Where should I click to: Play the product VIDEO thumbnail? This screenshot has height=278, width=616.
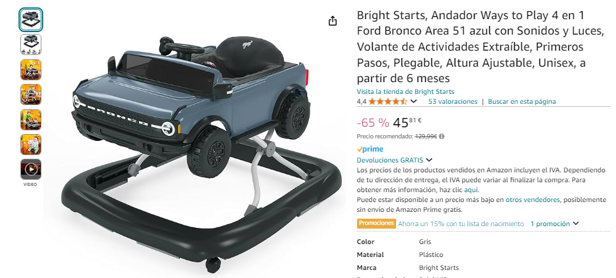31,169
